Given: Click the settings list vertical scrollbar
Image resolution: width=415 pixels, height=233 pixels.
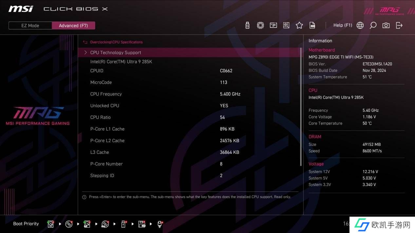Looking at the screenshot, I should [x=301, y=107].
